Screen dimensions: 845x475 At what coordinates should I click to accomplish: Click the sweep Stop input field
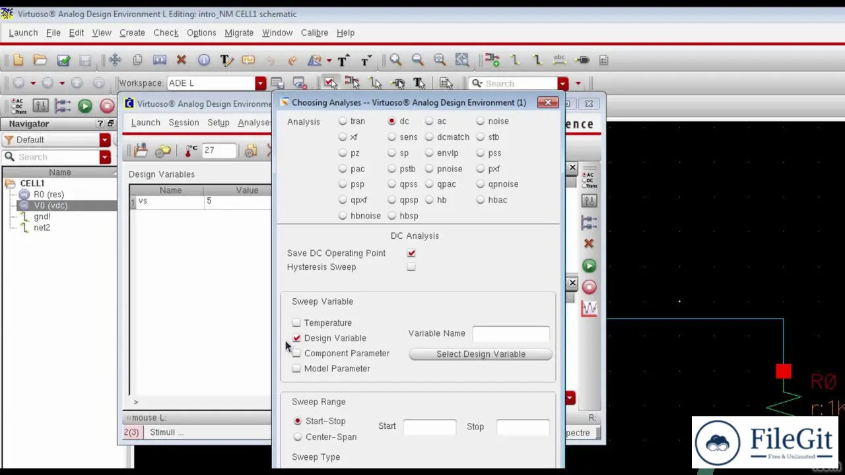click(x=523, y=427)
